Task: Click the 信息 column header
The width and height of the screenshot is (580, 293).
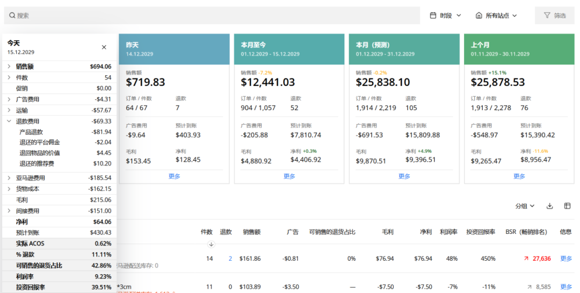Action: 565,232
